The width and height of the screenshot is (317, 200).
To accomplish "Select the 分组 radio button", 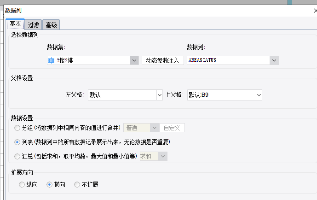I will (x=17, y=128).
